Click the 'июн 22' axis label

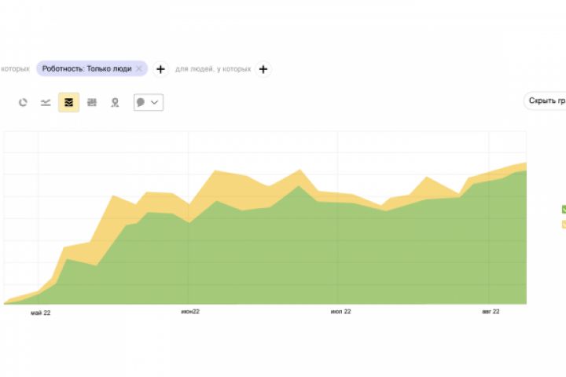pos(190,313)
